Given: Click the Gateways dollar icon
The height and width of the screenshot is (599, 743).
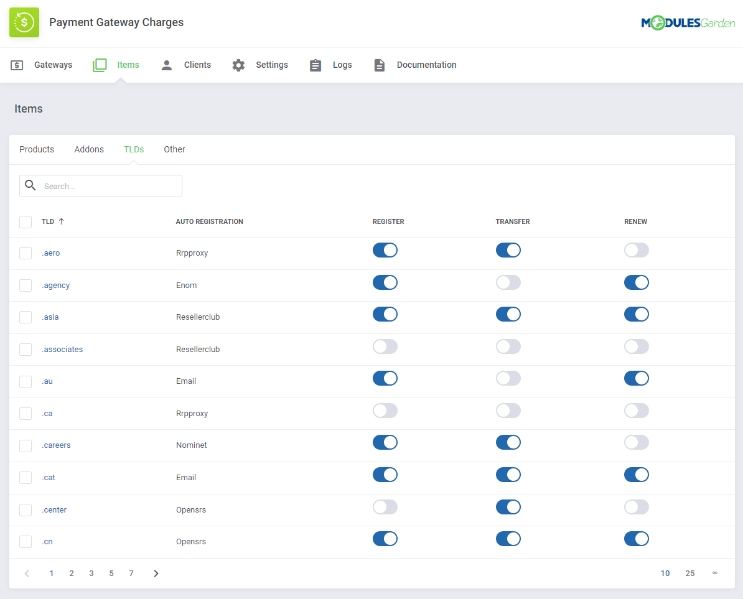Looking at the screenshot, I should 17,65.
